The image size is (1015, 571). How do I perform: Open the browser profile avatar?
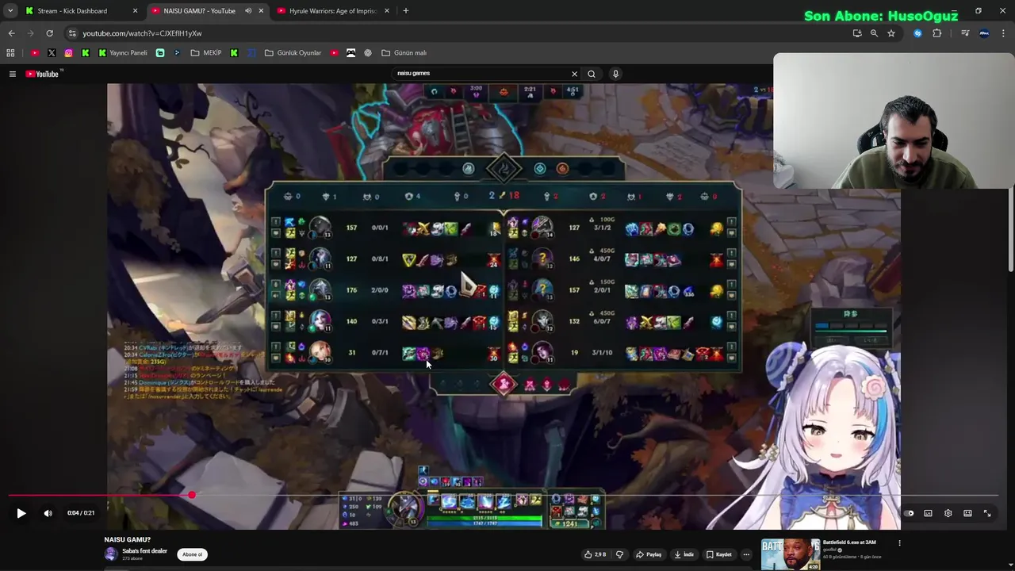[x=984, y=33]
